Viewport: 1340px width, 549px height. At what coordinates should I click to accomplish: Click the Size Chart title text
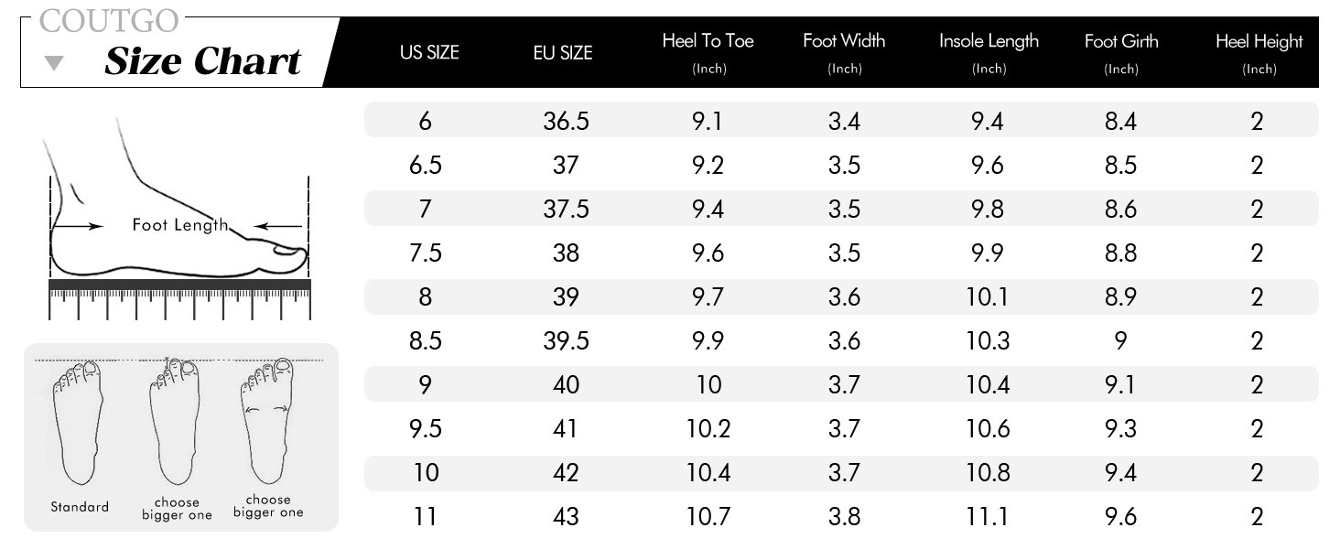tap(202, 62)
